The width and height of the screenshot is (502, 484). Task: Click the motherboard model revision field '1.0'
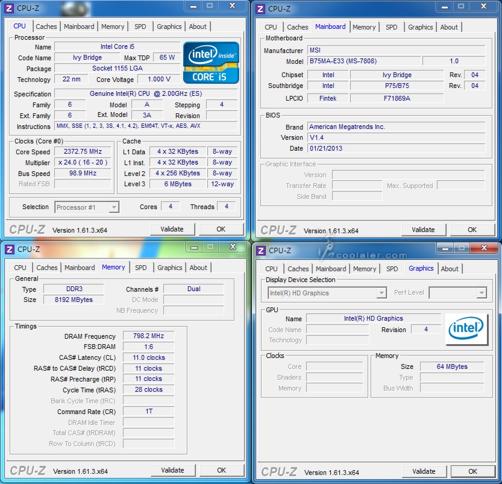click(454, 61)
